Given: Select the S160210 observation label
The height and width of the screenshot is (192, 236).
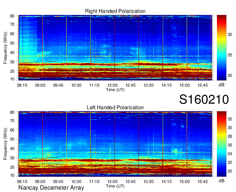Looking at the screenshot, I should tap(204, 99).
